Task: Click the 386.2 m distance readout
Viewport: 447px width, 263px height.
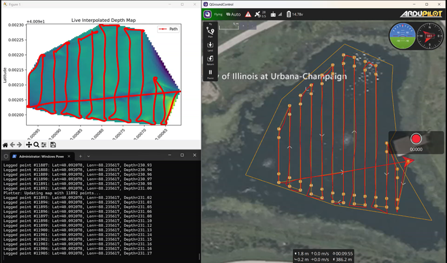Action: [x=343, y=259]
